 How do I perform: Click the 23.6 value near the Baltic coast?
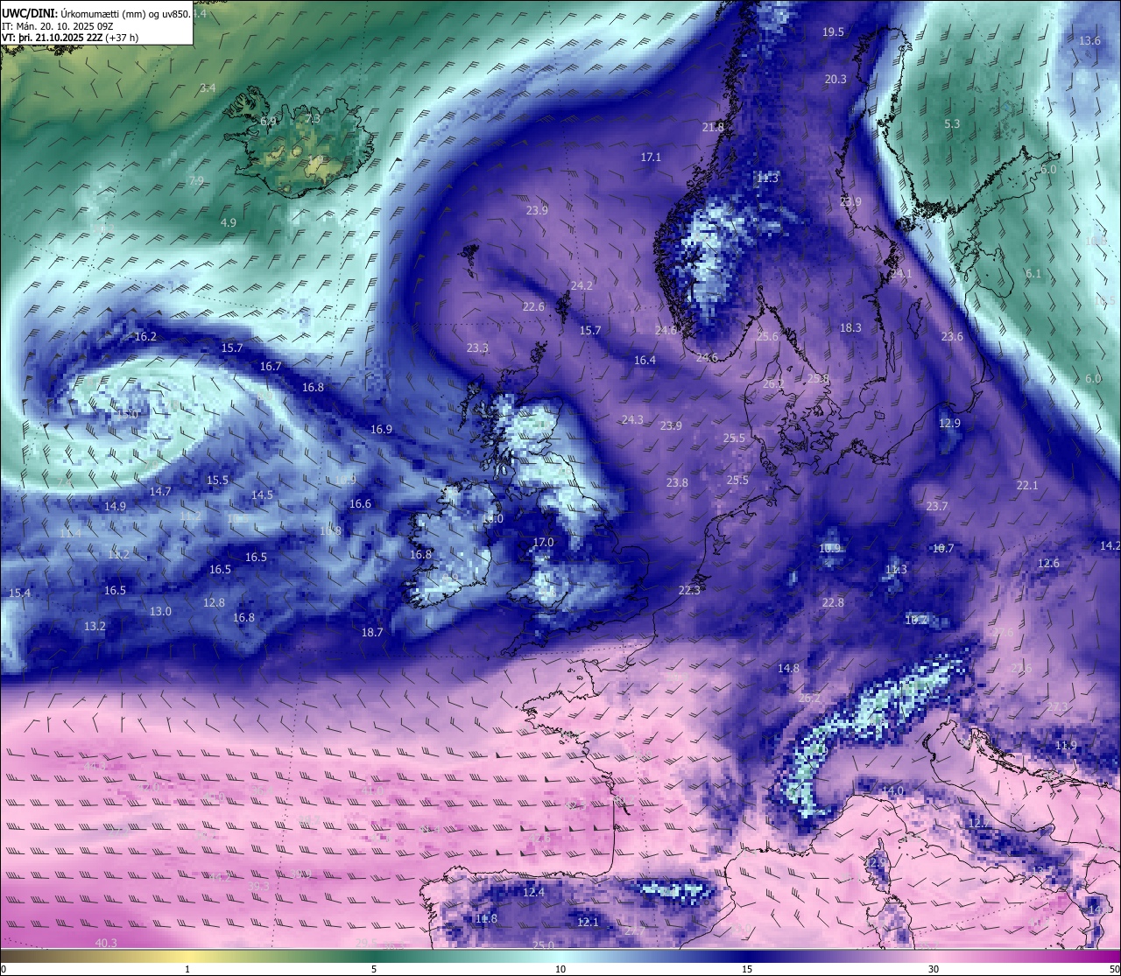click(952, 336)
